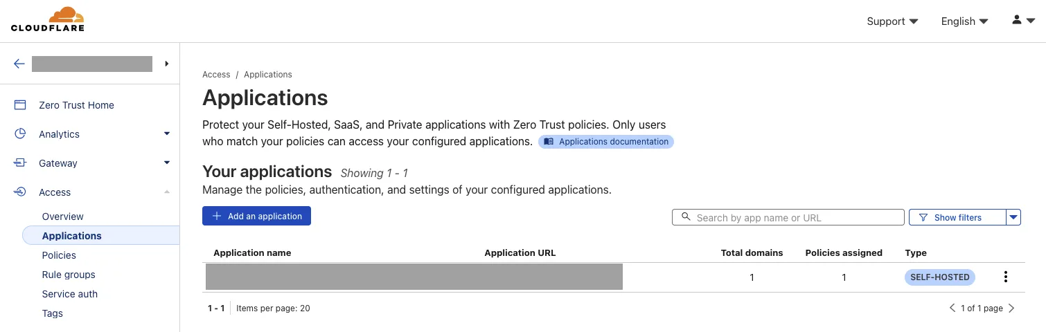Click the Total domains column header
Image resolution: width=1046 pixels, height=332 pixels.
coord(752,253)
